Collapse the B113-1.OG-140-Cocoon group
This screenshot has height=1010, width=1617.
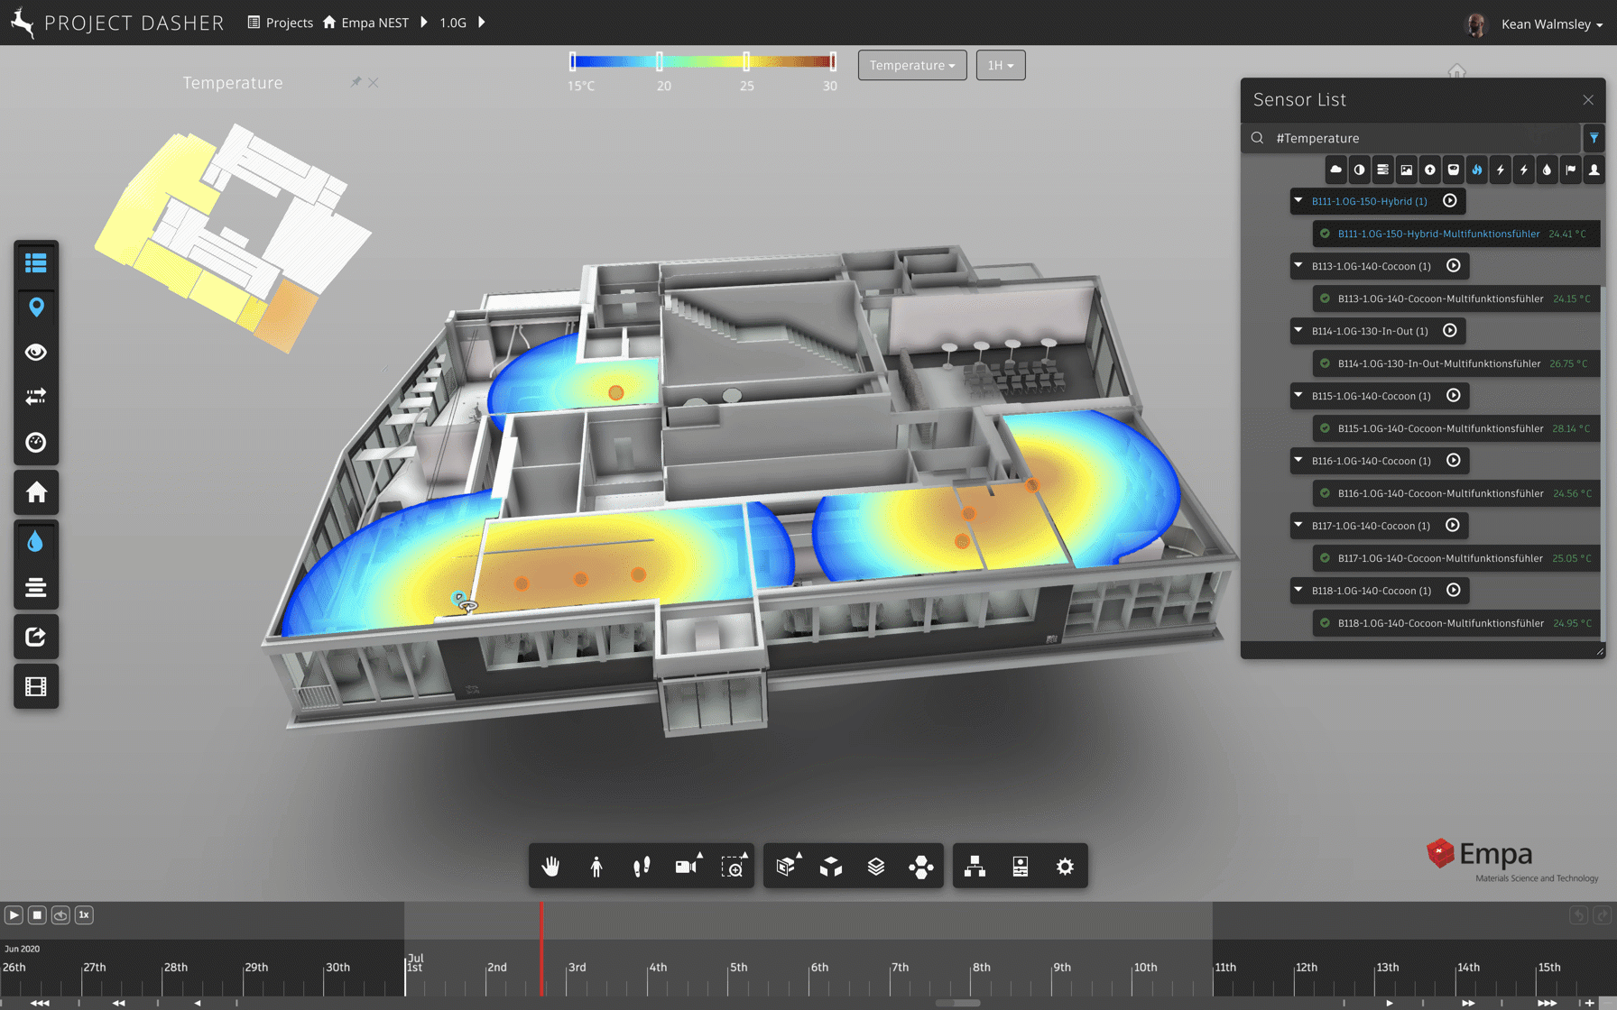[x=1298, y=266]
